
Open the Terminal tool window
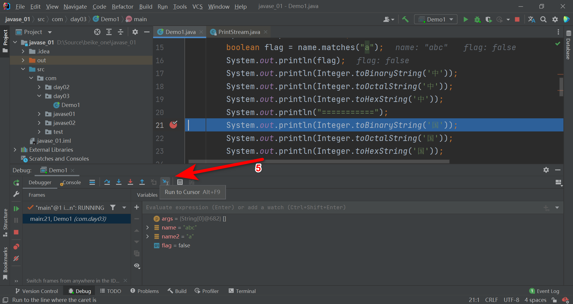click(242, 291)
